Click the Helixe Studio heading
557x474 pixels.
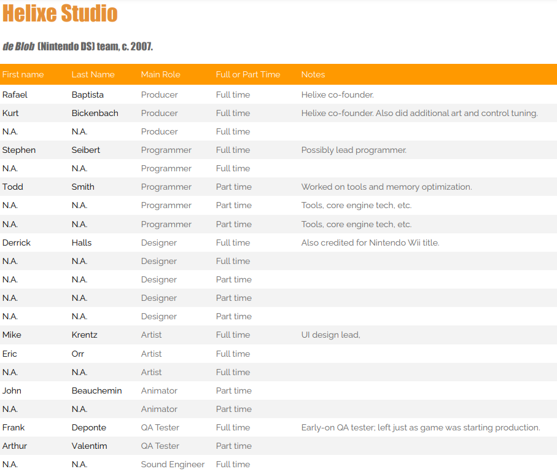coord(60,14)
